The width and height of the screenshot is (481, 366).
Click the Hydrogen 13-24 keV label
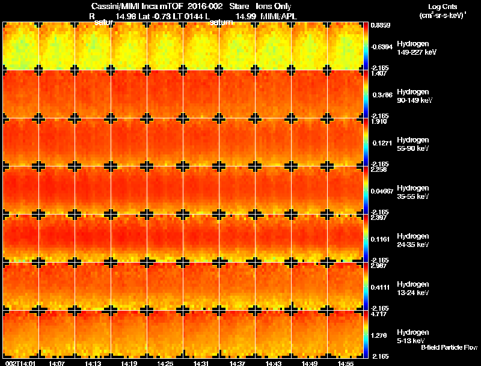(x=413, y=288)
